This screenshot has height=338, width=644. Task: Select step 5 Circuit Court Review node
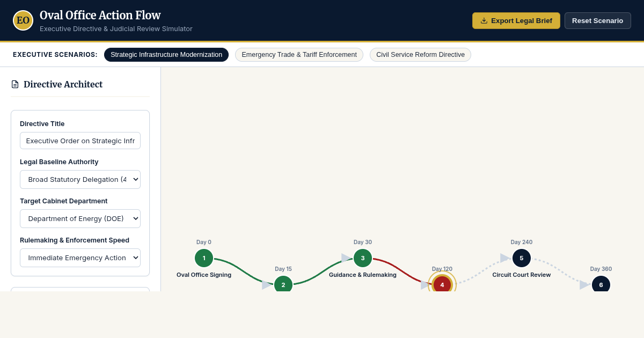pos(522,258)
